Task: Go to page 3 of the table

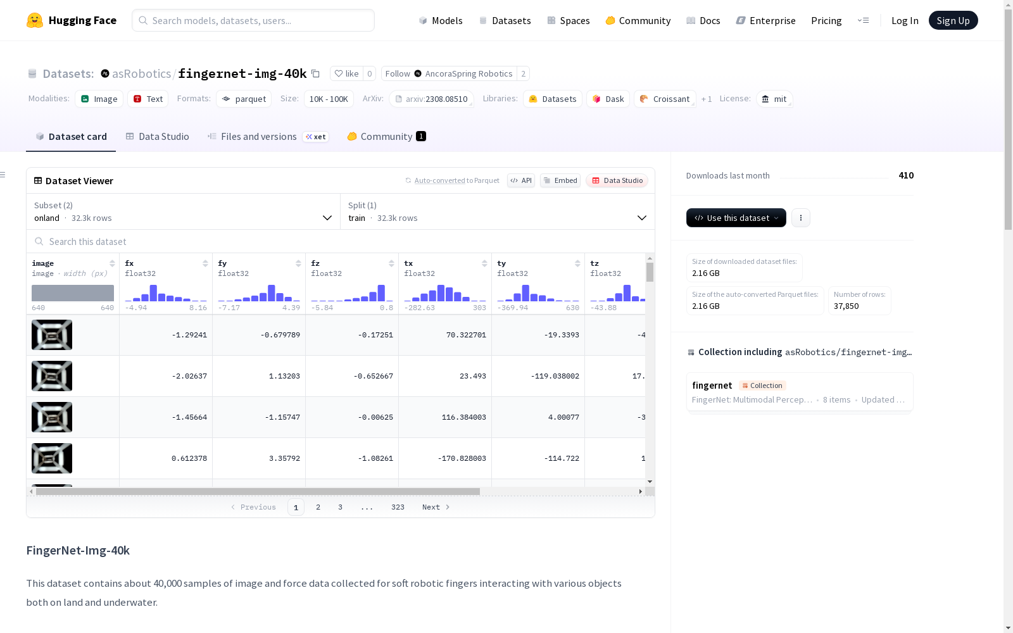Action: [340, 507]
